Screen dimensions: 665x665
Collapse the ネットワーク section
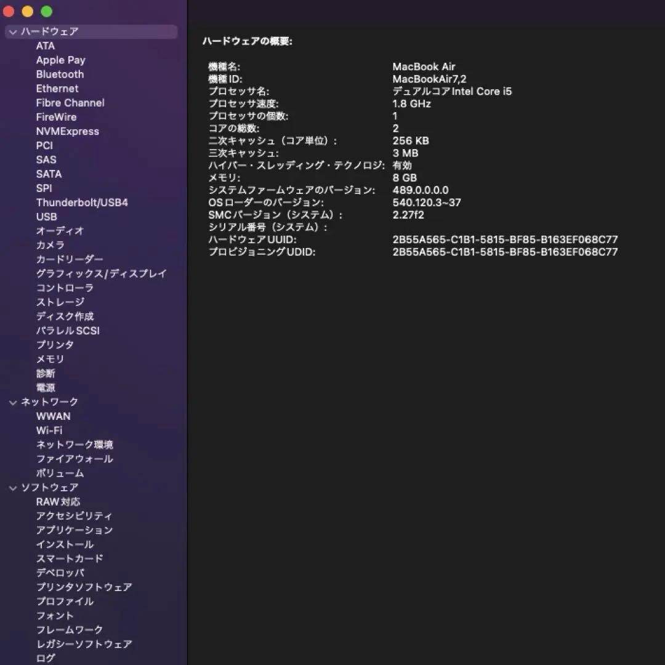click(13, 401)
